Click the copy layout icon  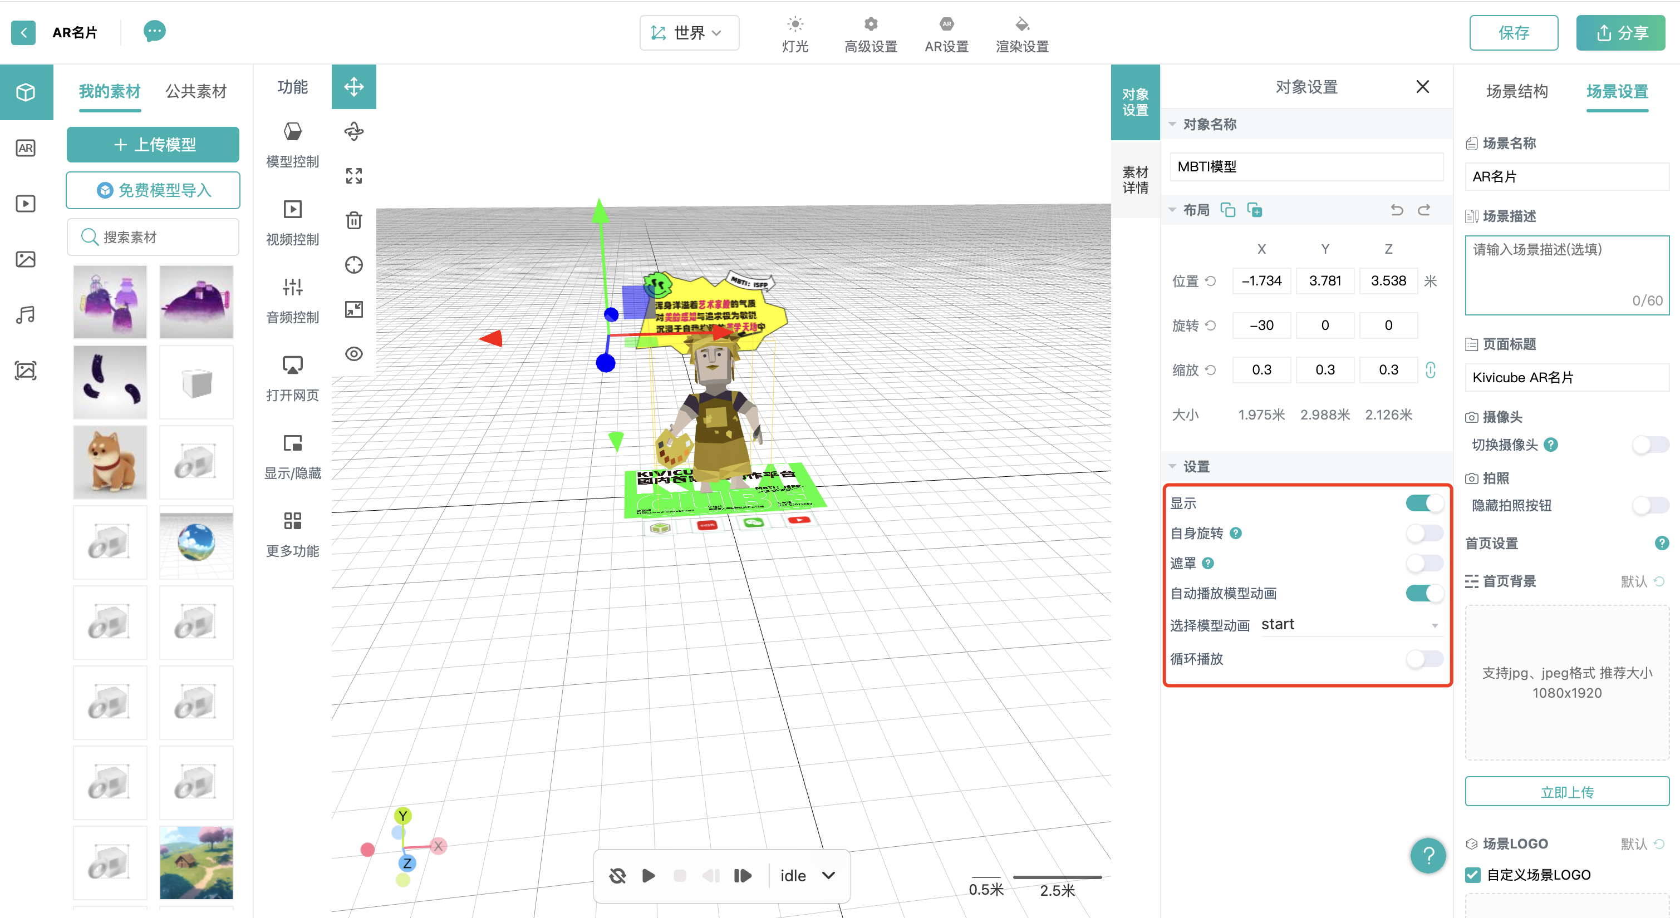(1227, 210)
